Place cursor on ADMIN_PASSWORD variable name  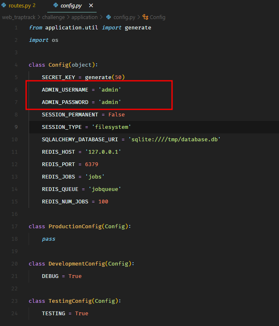coord(65,102)
